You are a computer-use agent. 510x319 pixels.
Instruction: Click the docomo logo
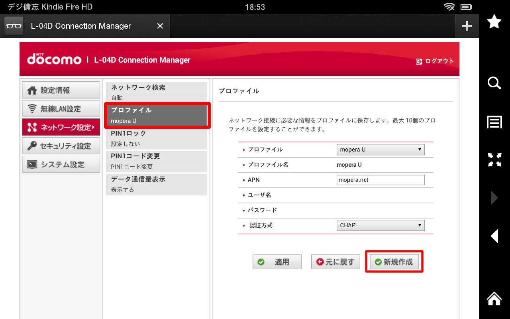point(54,59)
